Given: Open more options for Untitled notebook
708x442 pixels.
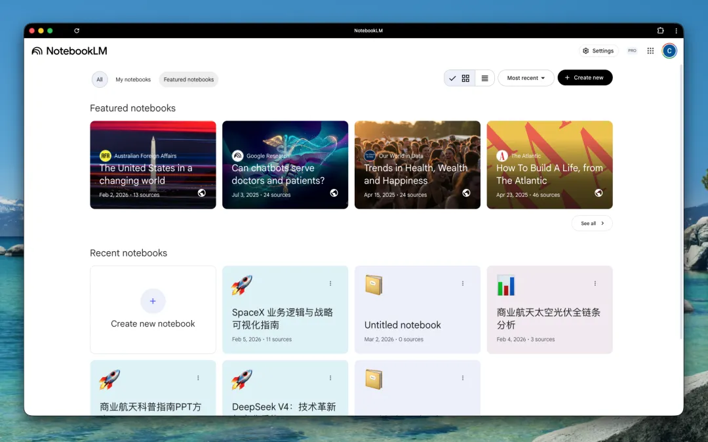Looking at the screenshot, I should point(463,283).
